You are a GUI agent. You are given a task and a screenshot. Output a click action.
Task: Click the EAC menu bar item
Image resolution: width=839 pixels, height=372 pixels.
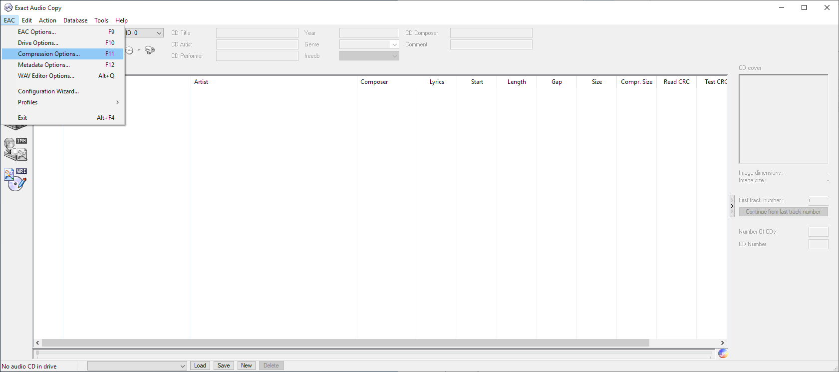point(9,20)
